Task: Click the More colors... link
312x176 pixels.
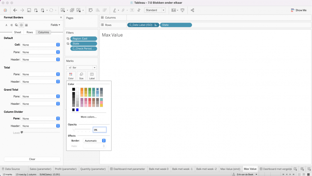Action: (89, 117)
